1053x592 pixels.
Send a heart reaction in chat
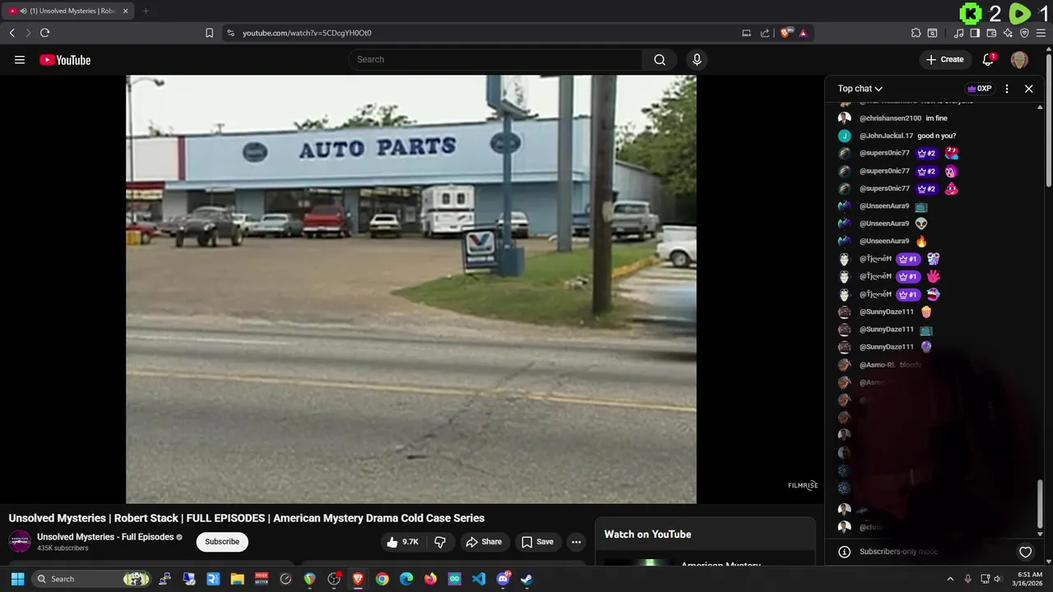pyautogui.click(x=1025, y=552)
